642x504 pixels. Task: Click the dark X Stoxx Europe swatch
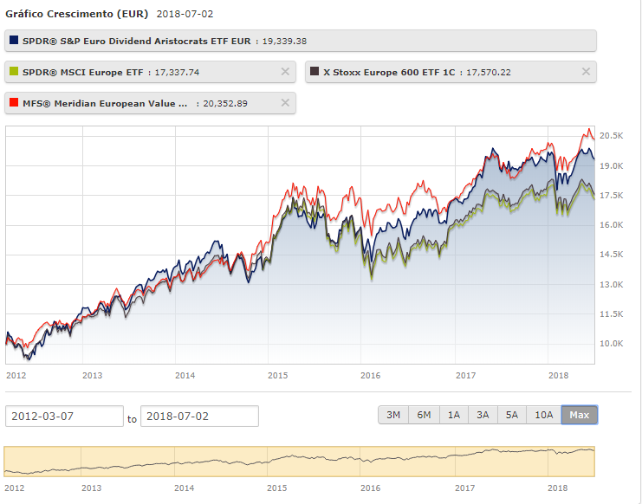coord(315,72)
